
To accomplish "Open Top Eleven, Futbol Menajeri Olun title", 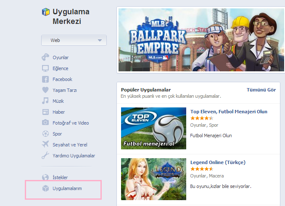I will 229,112.
